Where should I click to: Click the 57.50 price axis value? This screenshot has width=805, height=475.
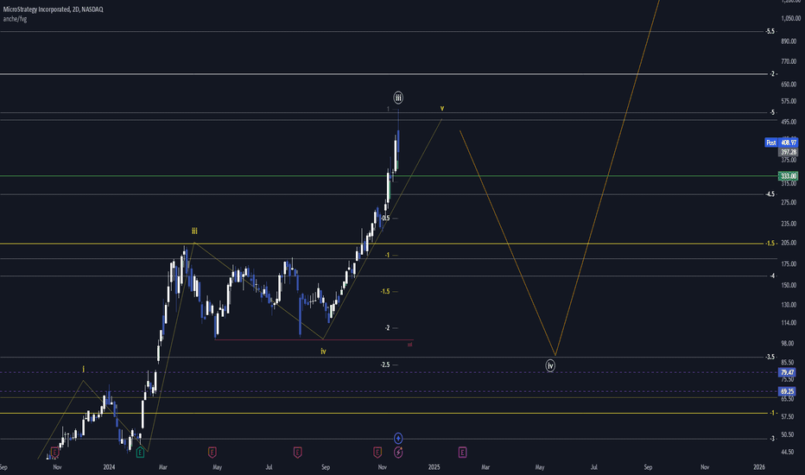pyautogui.click(x=788, y=417)
